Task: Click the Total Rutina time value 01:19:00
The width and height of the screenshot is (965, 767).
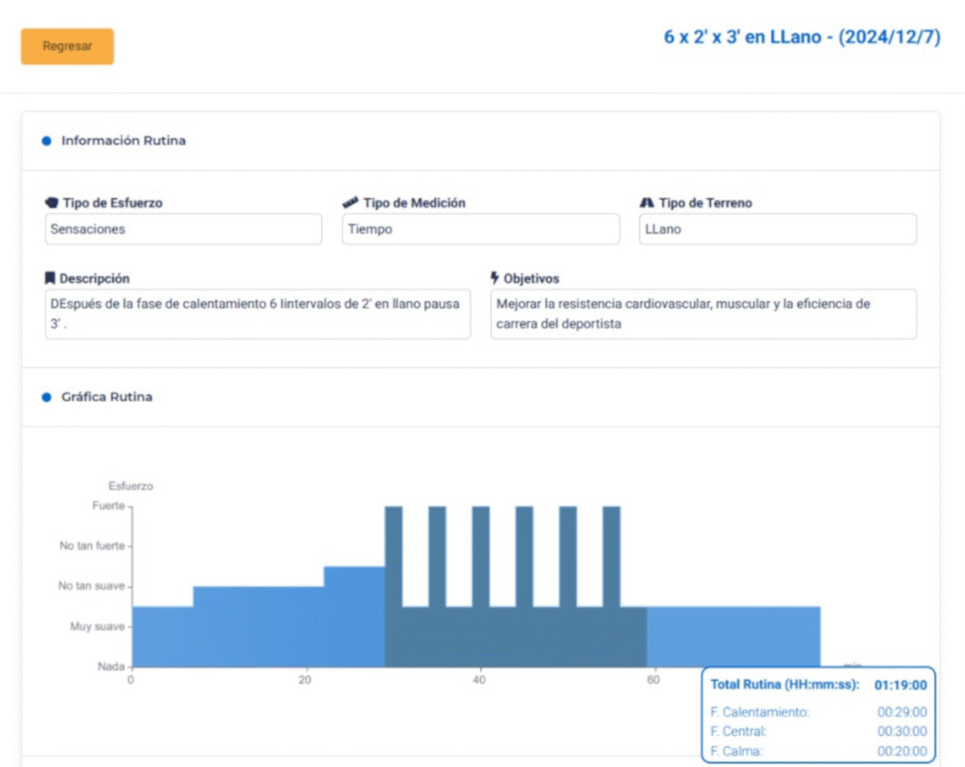Action: [x=900, y=686]
